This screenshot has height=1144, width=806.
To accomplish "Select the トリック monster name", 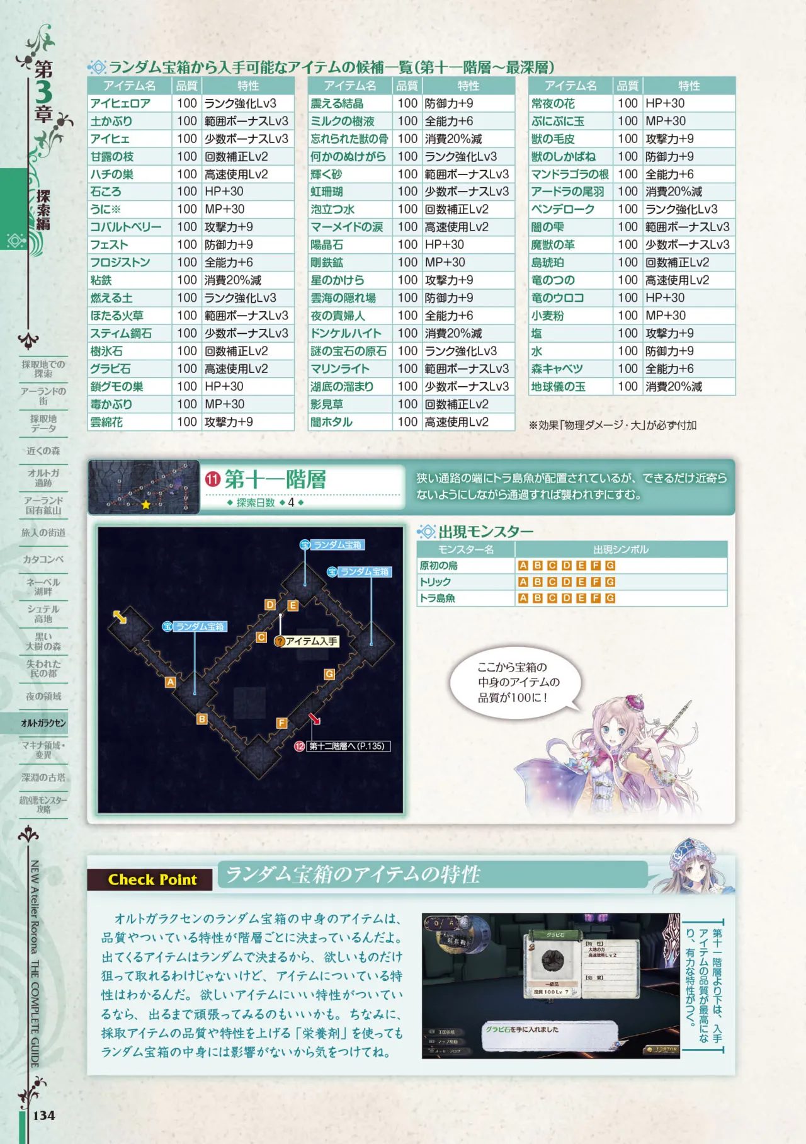I will coord(435,582).
